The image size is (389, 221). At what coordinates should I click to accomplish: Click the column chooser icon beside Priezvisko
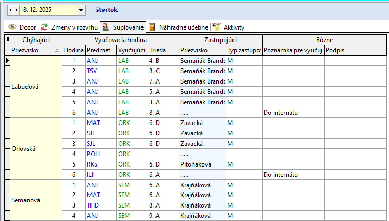point(7,50)
